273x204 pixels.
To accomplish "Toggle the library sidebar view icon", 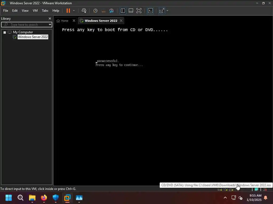I will pos(123,11).
